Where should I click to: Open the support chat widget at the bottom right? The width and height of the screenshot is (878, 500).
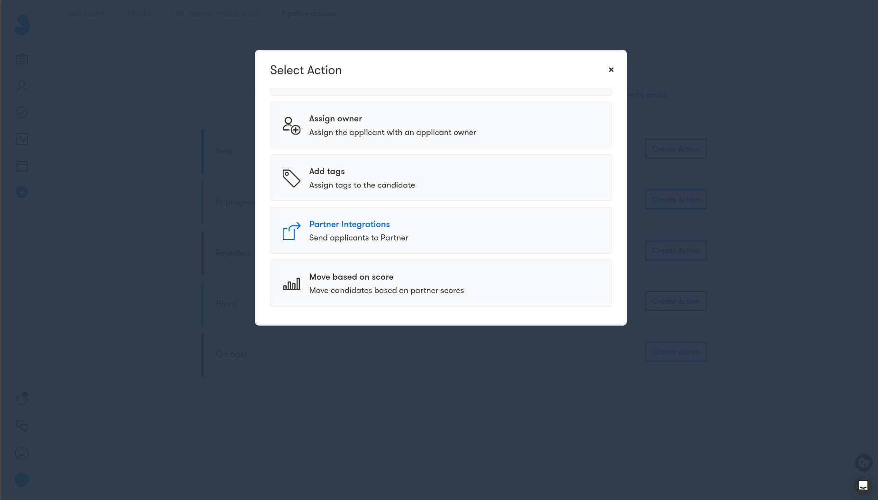point(863,486)
